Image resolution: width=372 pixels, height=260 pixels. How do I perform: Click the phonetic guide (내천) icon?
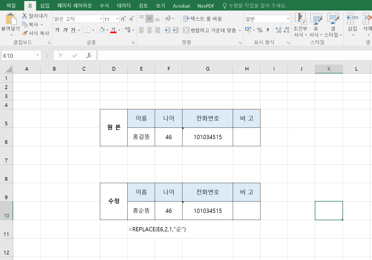tap(128, 30)
